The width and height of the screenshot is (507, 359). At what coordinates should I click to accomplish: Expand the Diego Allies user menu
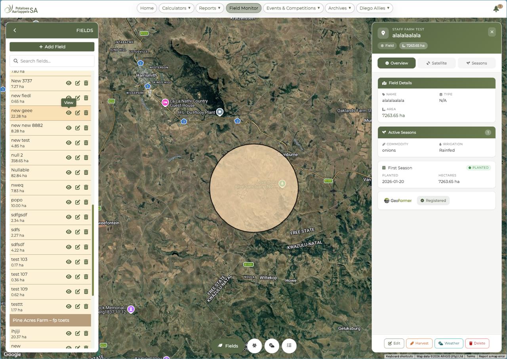(x=374, y=8)
